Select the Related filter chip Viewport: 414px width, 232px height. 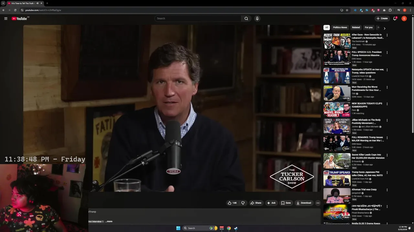(x=356, y=27)
